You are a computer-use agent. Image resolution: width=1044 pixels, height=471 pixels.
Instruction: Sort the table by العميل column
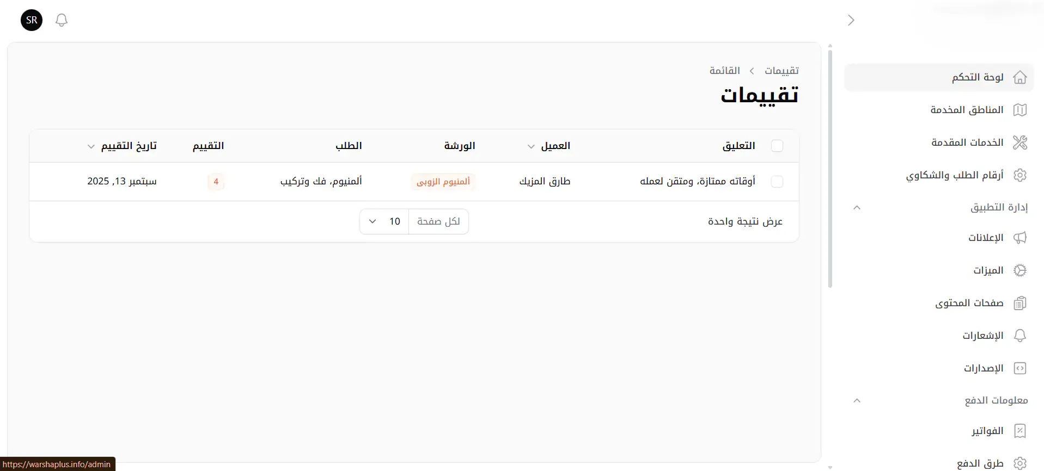point(549,146)
